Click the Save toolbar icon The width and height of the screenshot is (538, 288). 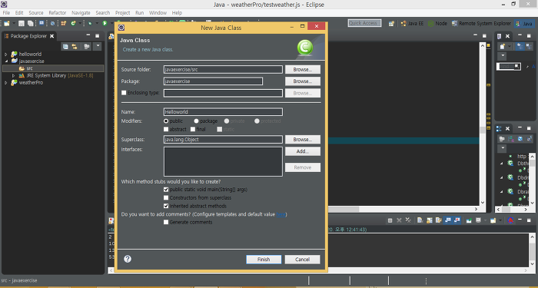(x=22, y=23)
